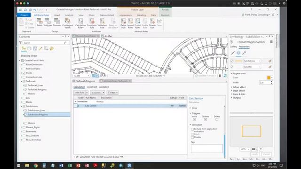Toggle the Insert trigger checkbox
Viewport: 301px width, 169px height.
(194, 120)
